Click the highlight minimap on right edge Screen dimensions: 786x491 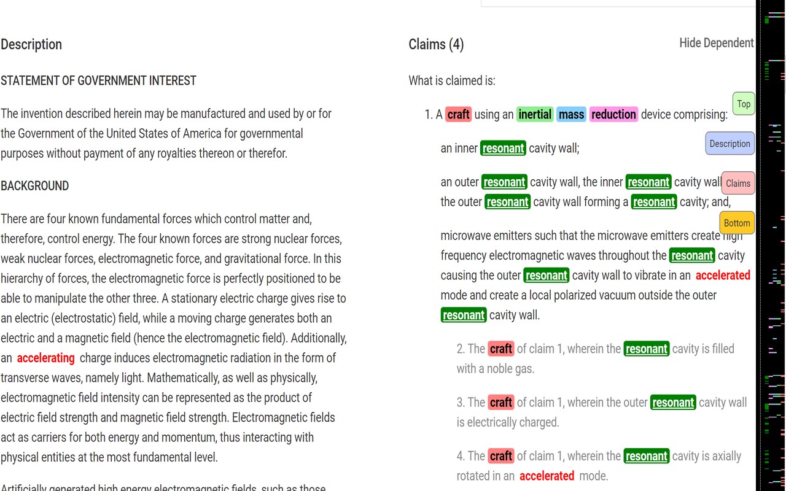pos(772,245)
